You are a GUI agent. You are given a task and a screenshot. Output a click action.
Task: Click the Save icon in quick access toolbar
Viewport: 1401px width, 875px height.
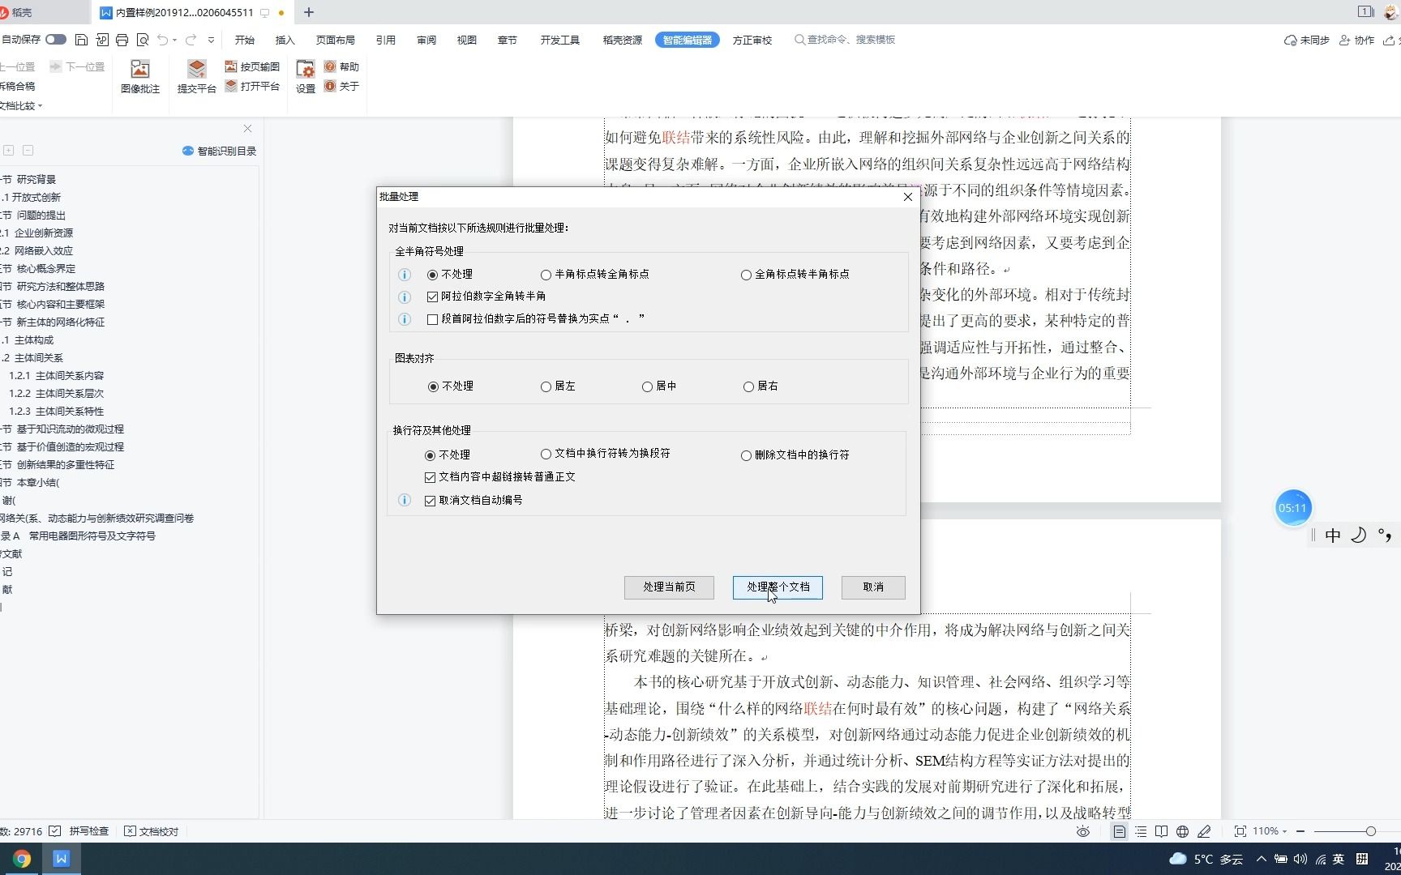pyautogui.click(x=81, y=40)
